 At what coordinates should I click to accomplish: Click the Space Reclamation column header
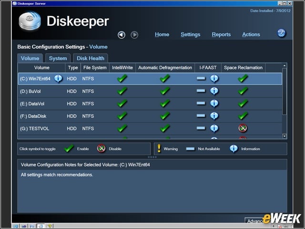243,68
